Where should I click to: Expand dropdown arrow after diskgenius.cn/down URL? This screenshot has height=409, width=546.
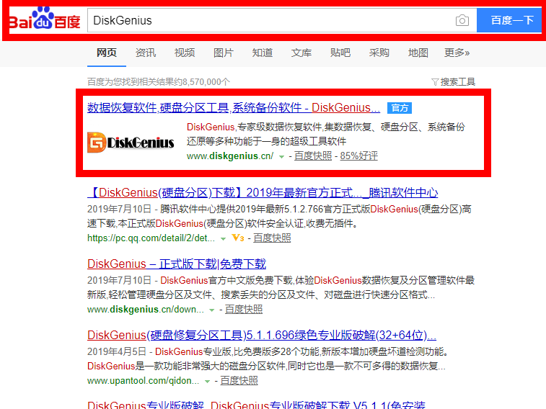coord(212,310)
